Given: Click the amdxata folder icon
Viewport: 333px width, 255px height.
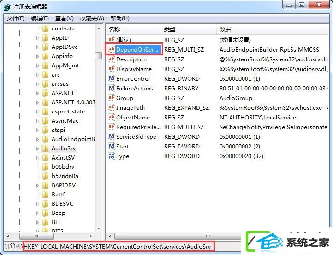Looking at the screenshot, I should [45, 29].
